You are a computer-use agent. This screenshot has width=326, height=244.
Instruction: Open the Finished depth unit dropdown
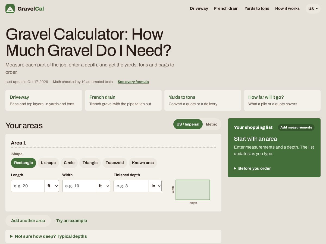tap(155, 186)
